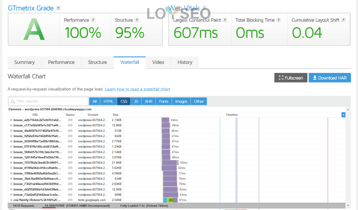The height and width of the screenshot is (210, 358).
Task: Click the 16/39 Requests status text
Action: [x=23, y=206]
